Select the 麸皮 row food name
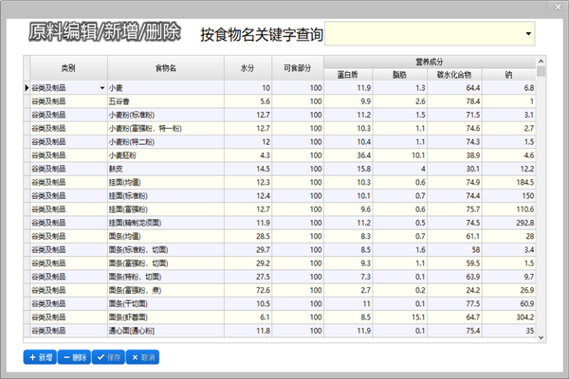This screenshot has height=379, width=569. tap(166, 169)
